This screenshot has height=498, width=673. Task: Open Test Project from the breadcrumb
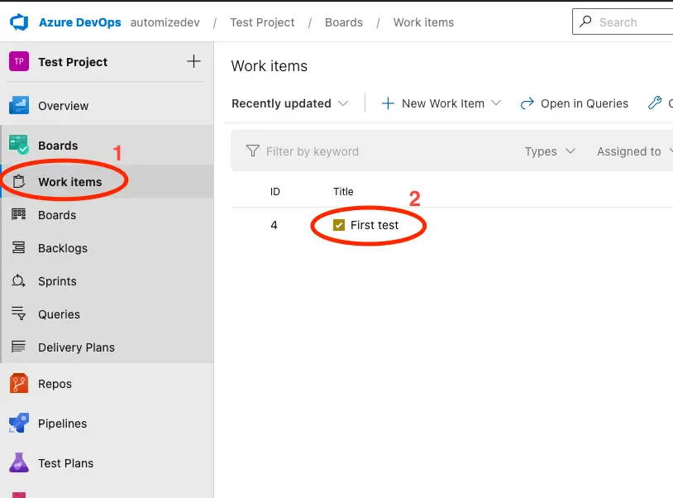pyautogui.click(x=262, y=22)
